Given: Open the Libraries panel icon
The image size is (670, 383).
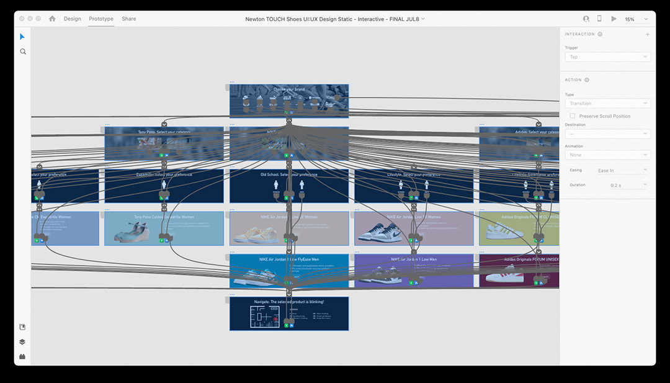Looking at the screenshot, I should pos(22,327).
